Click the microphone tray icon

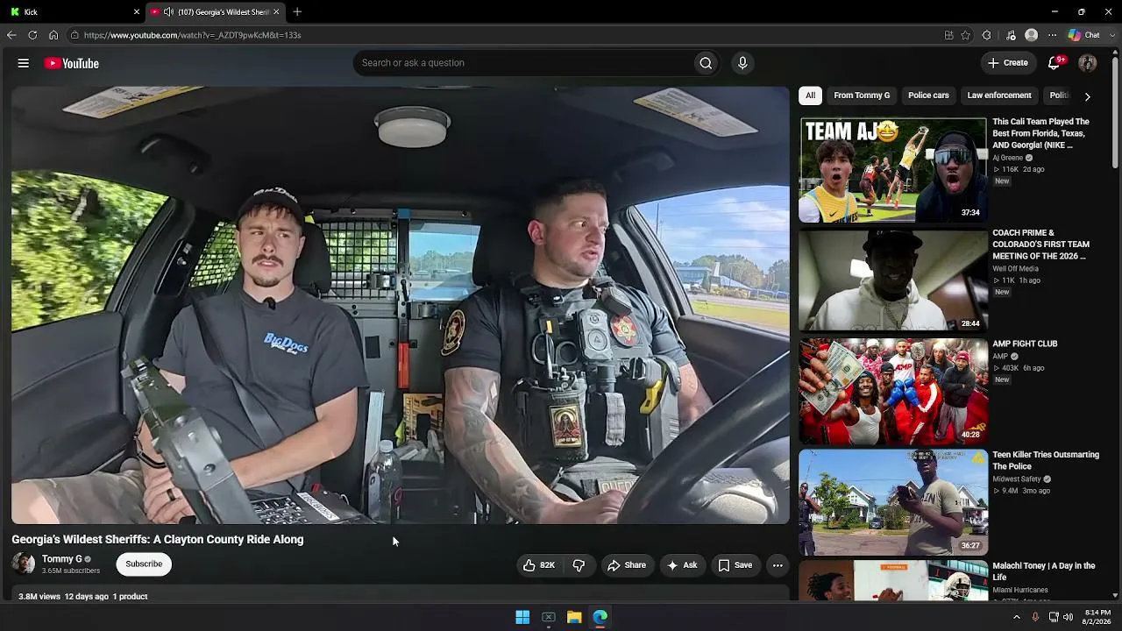pos(1035,617)
